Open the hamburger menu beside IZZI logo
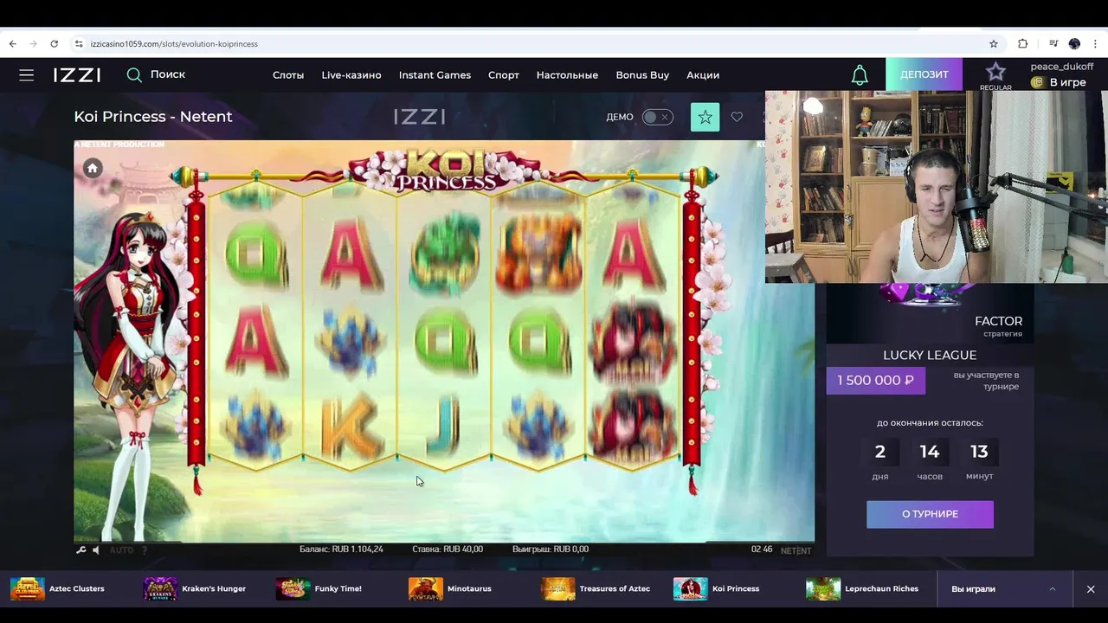Screen dimensions: 1108x623 pyautogui.click(x=27, y=75)
